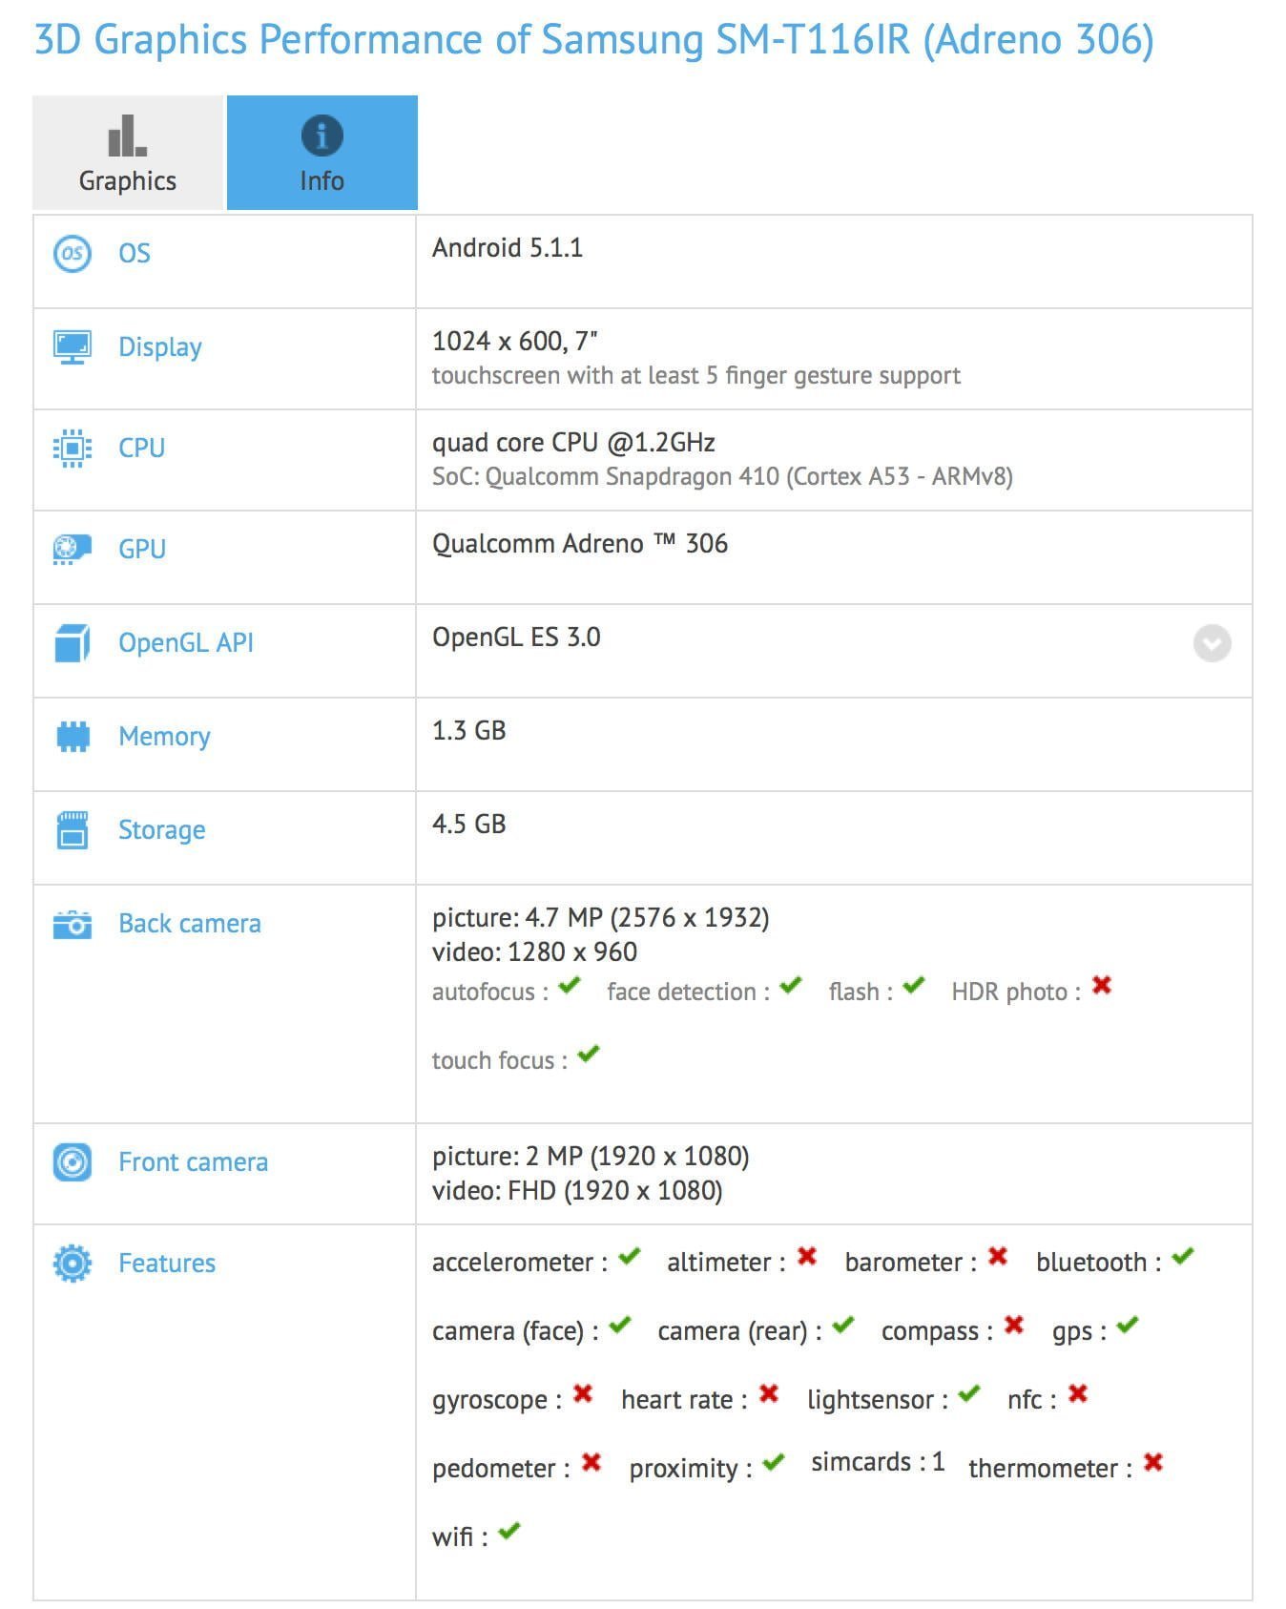Click the OpenGL API cube icon

[x=73, y=642]
